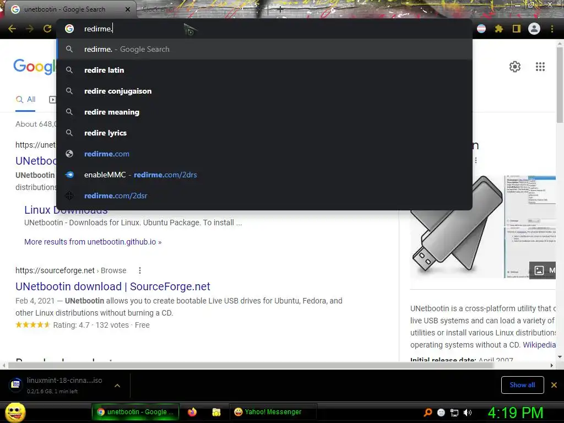The height and width of the screenshot is (423, 564).
Task: Select the All search results tab
Action: [25, 100]
